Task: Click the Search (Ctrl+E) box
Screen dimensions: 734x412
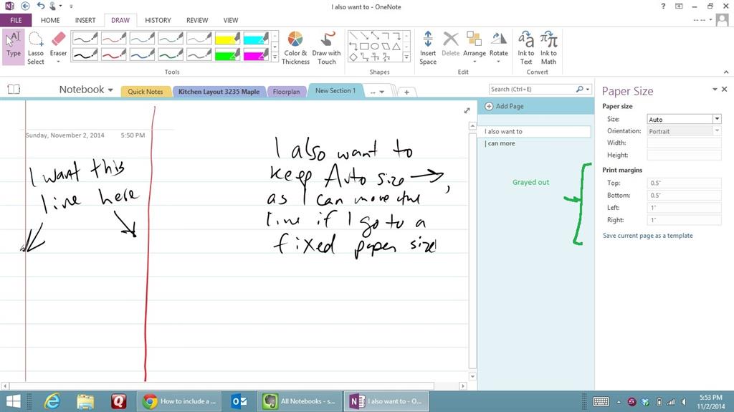Action: click(x=532, y=89)
